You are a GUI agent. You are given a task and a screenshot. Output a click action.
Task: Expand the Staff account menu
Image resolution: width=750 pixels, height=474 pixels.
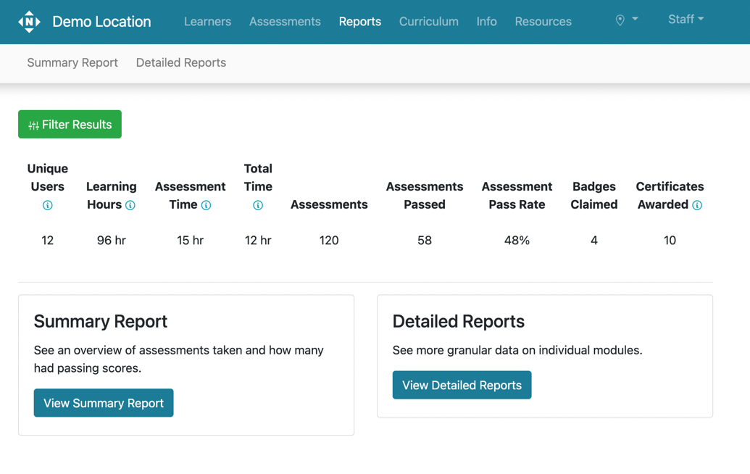click(x=686, y=19)
